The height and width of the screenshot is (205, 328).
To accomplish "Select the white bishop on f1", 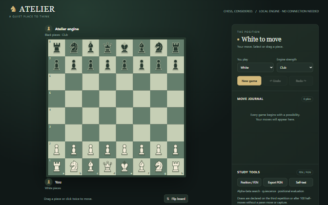I will pyautogui.click(x=141, y=167).
